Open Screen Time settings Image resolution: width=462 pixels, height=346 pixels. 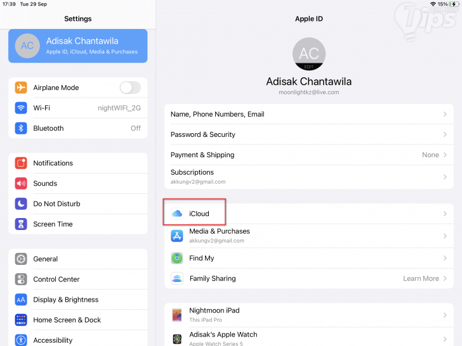tap(78, 224)
